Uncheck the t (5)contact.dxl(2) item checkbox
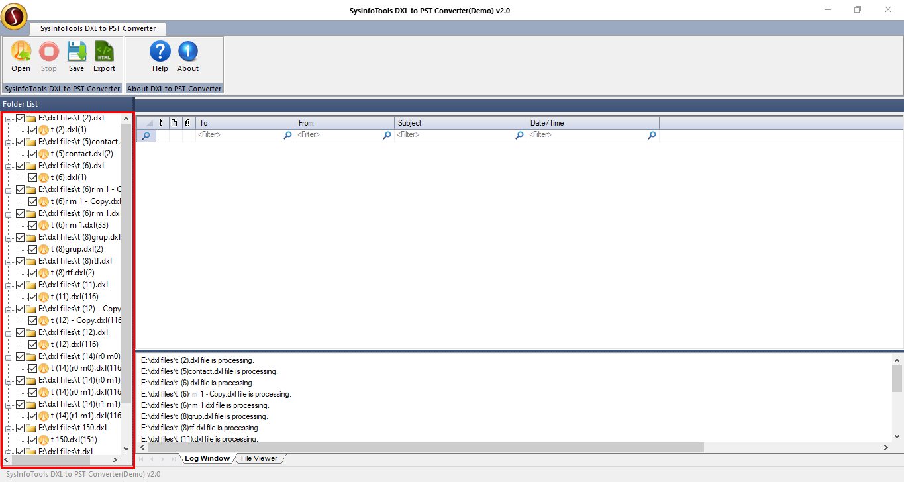Screen dimensions: 904x482 33,154
